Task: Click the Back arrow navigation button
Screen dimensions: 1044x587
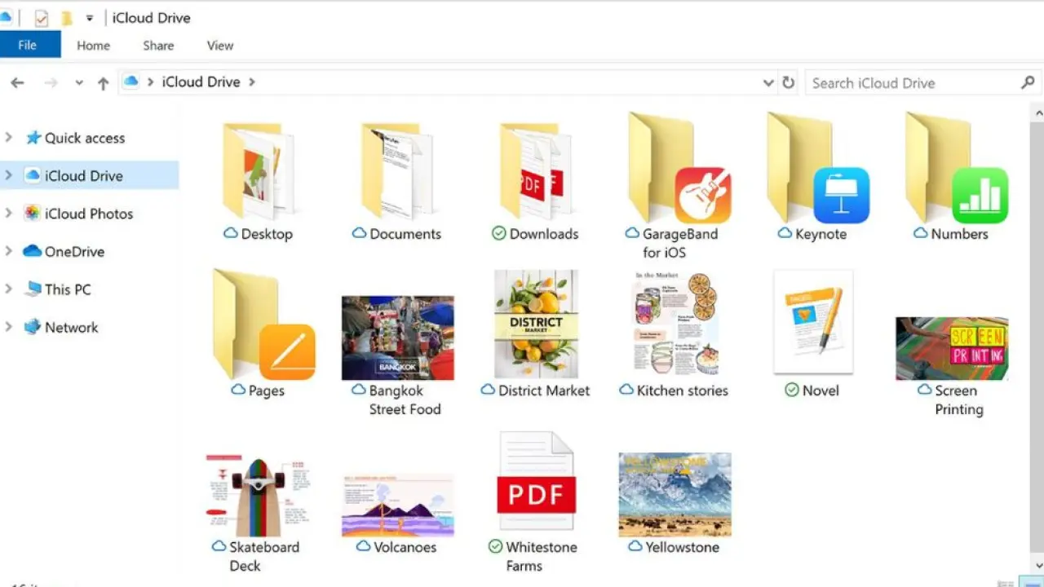Action: (x=17, y=82)
